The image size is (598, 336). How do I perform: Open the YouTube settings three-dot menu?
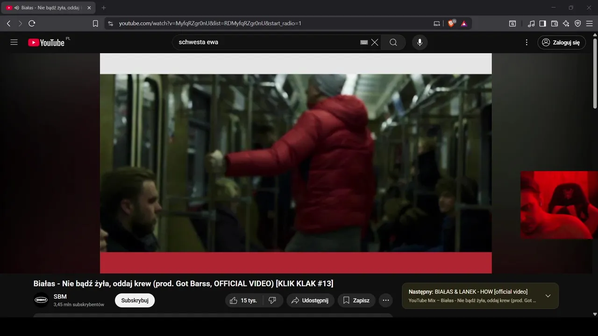pyautogui.click(x=527, y=42)
